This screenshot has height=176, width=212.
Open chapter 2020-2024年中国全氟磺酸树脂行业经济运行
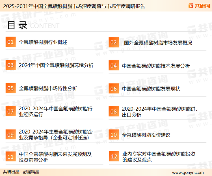point(56,111)
